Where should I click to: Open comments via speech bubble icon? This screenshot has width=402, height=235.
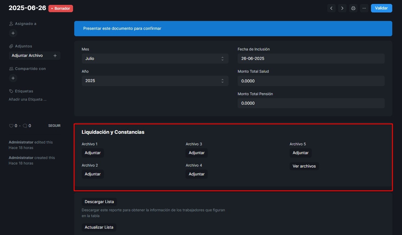(25, 126)
